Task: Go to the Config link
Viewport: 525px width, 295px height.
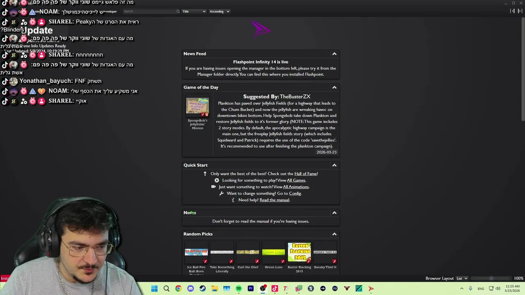Action: pos(295,193)
